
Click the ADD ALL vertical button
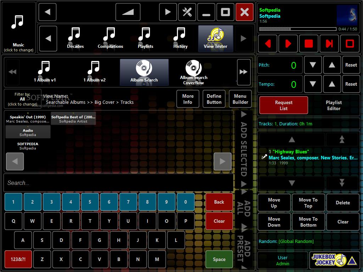(x=244, y=209)
